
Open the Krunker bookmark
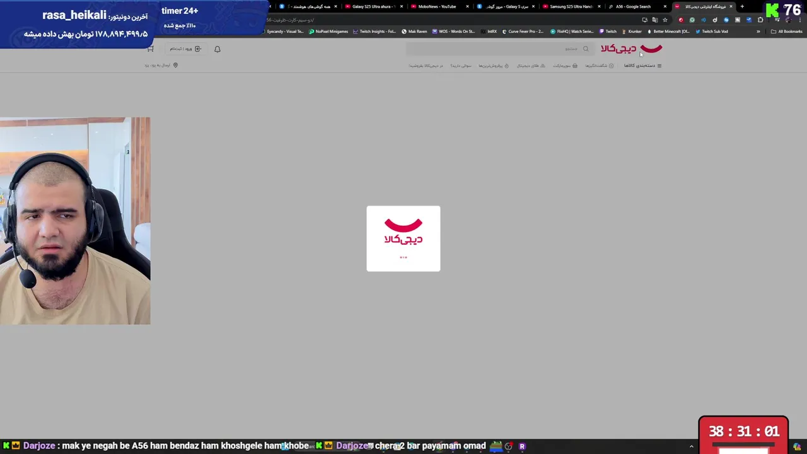632,32
